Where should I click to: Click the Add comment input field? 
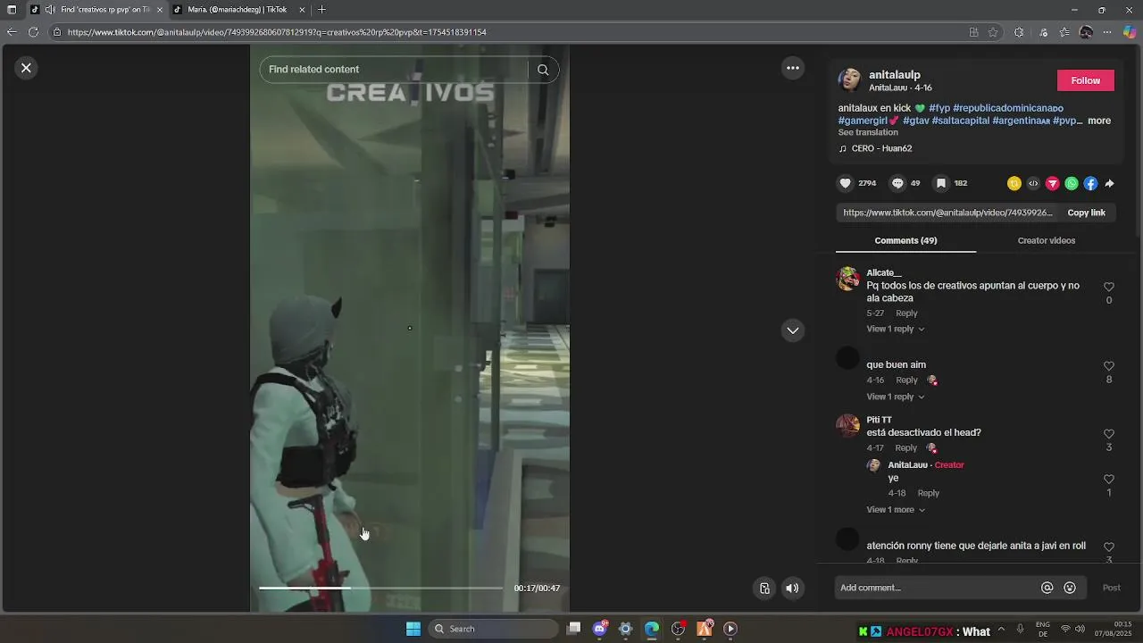pos(937,588)
